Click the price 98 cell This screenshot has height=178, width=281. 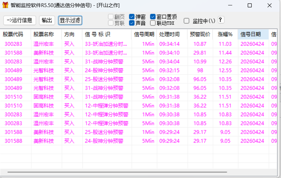click(x=200, y=70)
